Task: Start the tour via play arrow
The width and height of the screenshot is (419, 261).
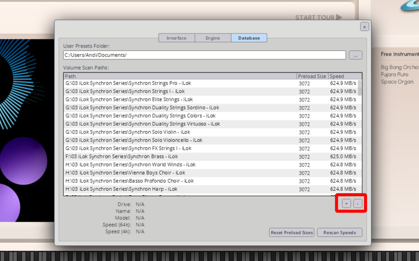Action: point(339,18)
